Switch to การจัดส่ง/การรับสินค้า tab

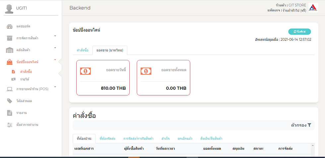138,138
